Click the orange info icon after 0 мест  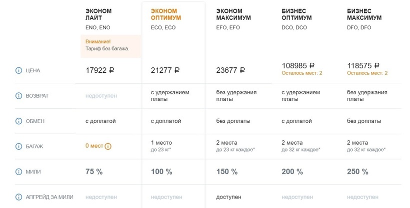[108, 146]
